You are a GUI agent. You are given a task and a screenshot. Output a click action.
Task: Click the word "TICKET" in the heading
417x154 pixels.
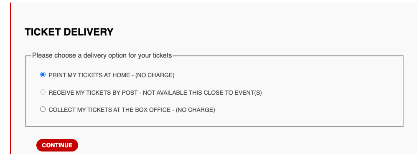pos(43,32)
